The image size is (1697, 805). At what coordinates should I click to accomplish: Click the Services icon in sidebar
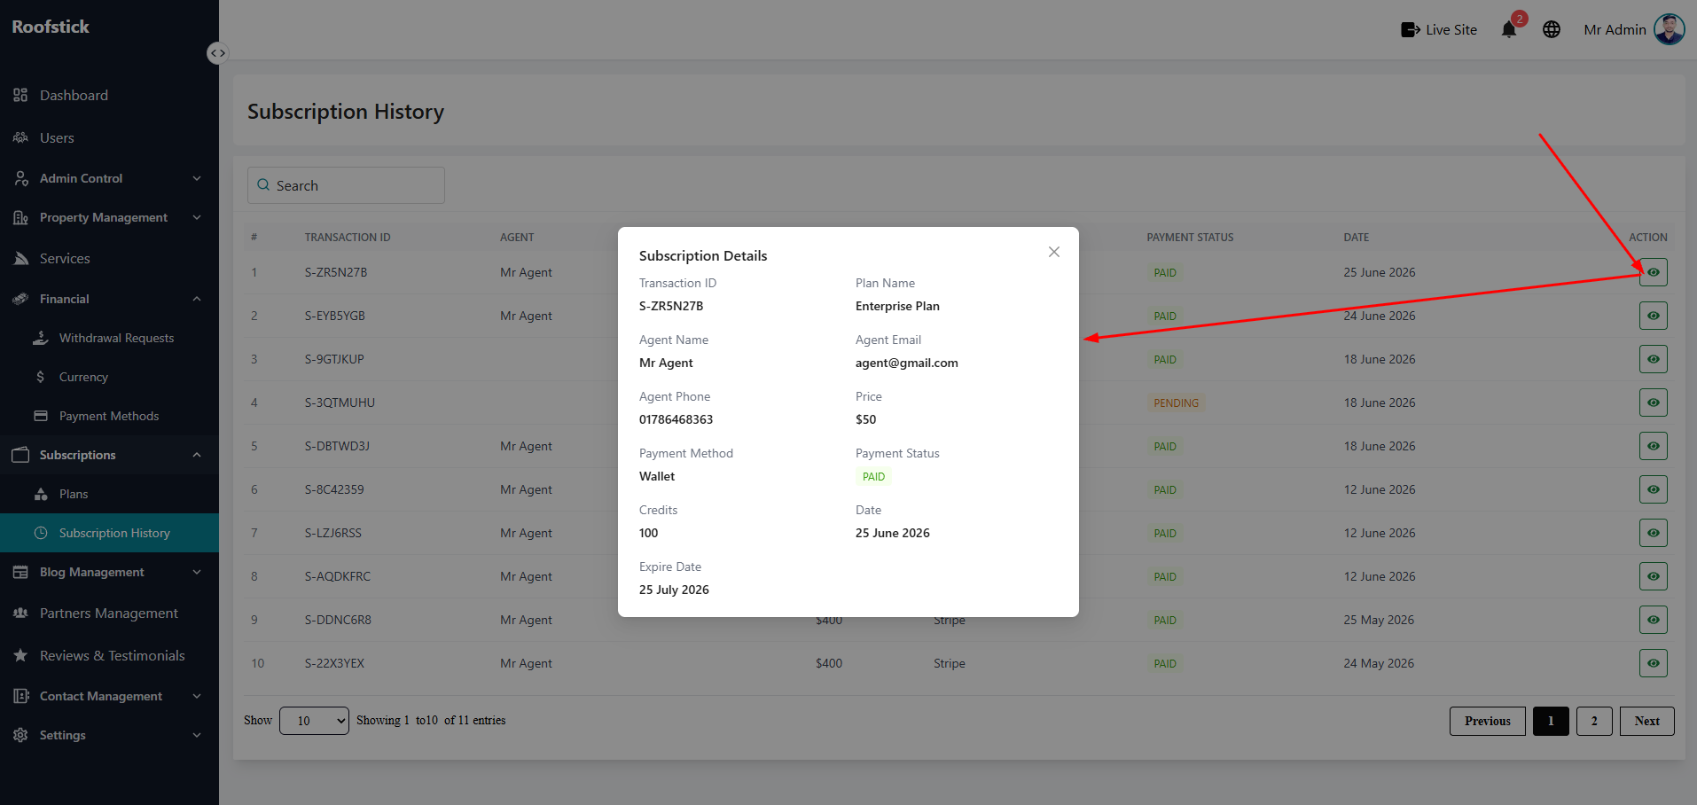(x=20, y=258)
